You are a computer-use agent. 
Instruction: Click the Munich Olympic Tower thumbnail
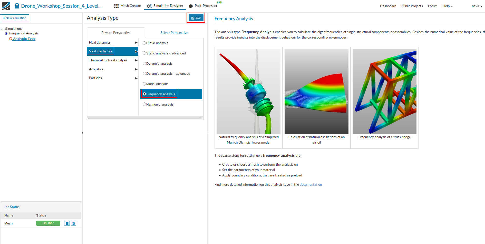[248, 91]
